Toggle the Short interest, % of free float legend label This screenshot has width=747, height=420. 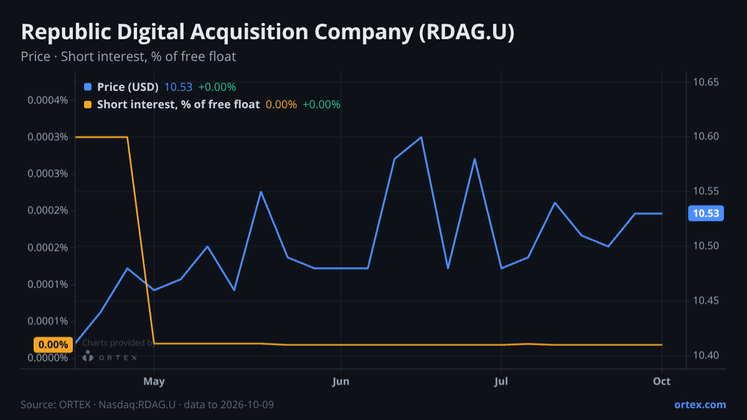point(178,105)
